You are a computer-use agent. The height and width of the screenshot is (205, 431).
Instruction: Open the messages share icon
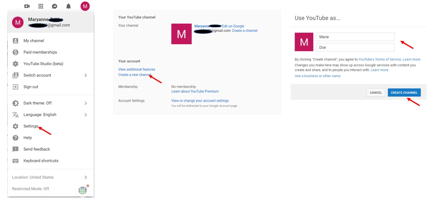pyautogui.click(x=54, y=6)
